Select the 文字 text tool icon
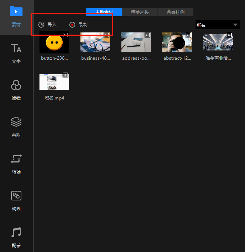The width and height of the screenshot is (245, 252). [16, 48]
